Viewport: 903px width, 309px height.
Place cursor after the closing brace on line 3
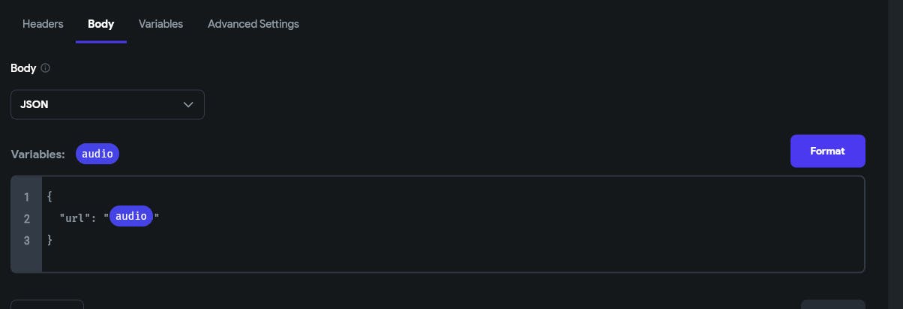click(52, 240)
